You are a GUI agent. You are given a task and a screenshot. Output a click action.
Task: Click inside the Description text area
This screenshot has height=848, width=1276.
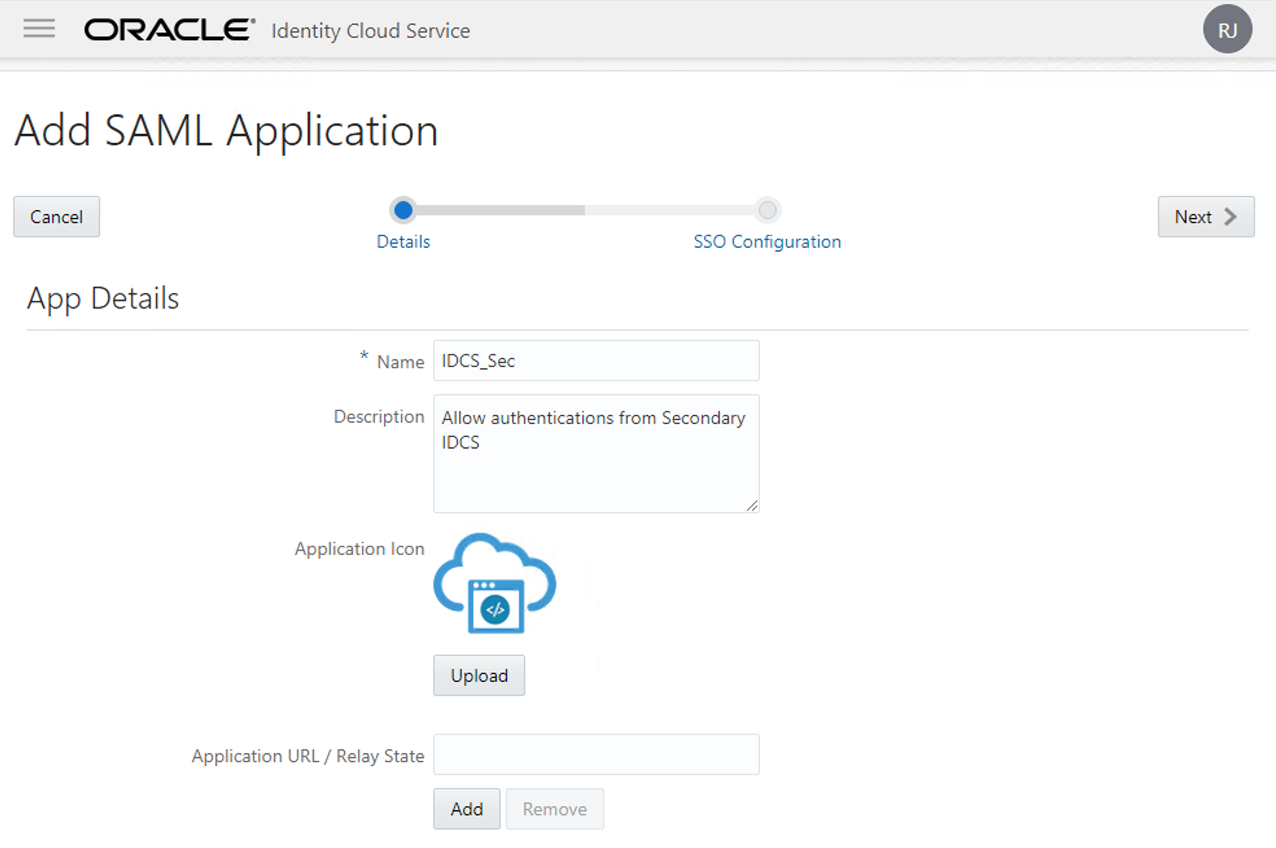click(x=597, y=454)
